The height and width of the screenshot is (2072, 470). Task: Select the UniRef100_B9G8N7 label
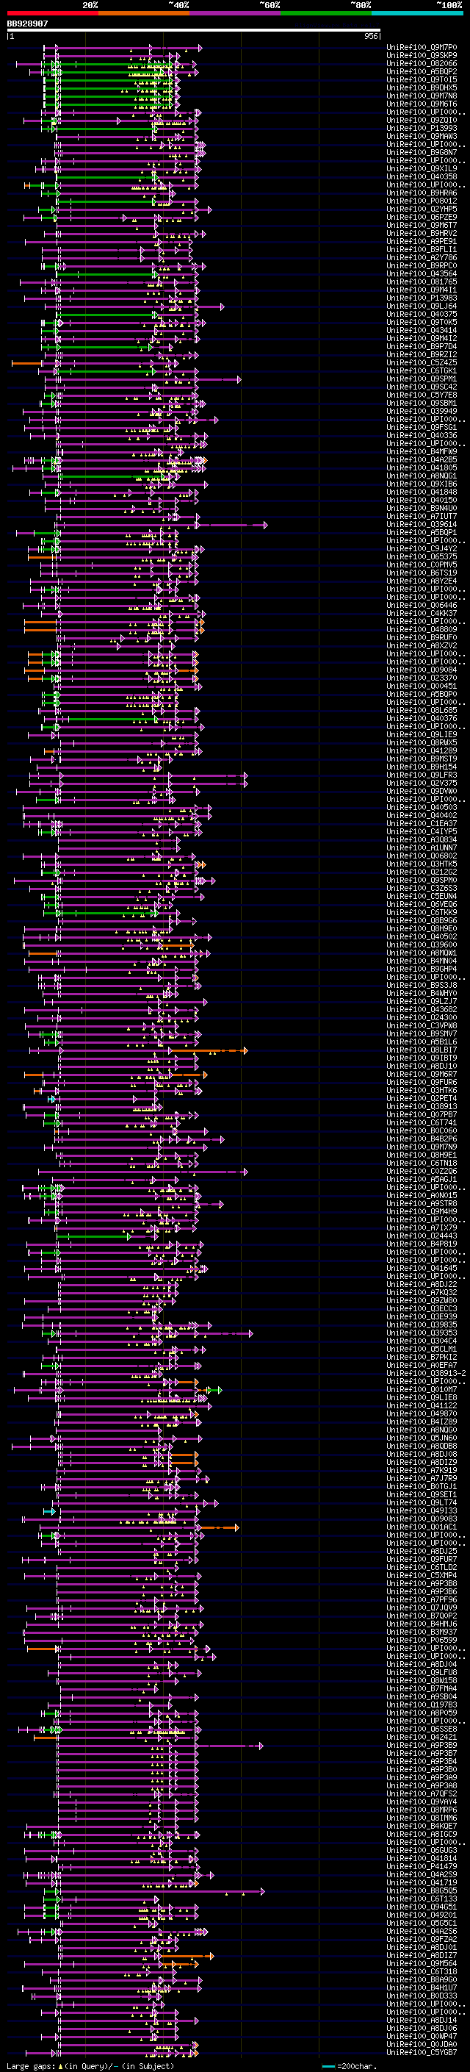coord(422,152)
